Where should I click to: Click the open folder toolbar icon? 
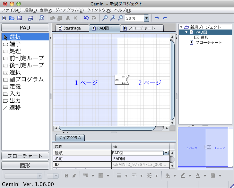(12, 18)
